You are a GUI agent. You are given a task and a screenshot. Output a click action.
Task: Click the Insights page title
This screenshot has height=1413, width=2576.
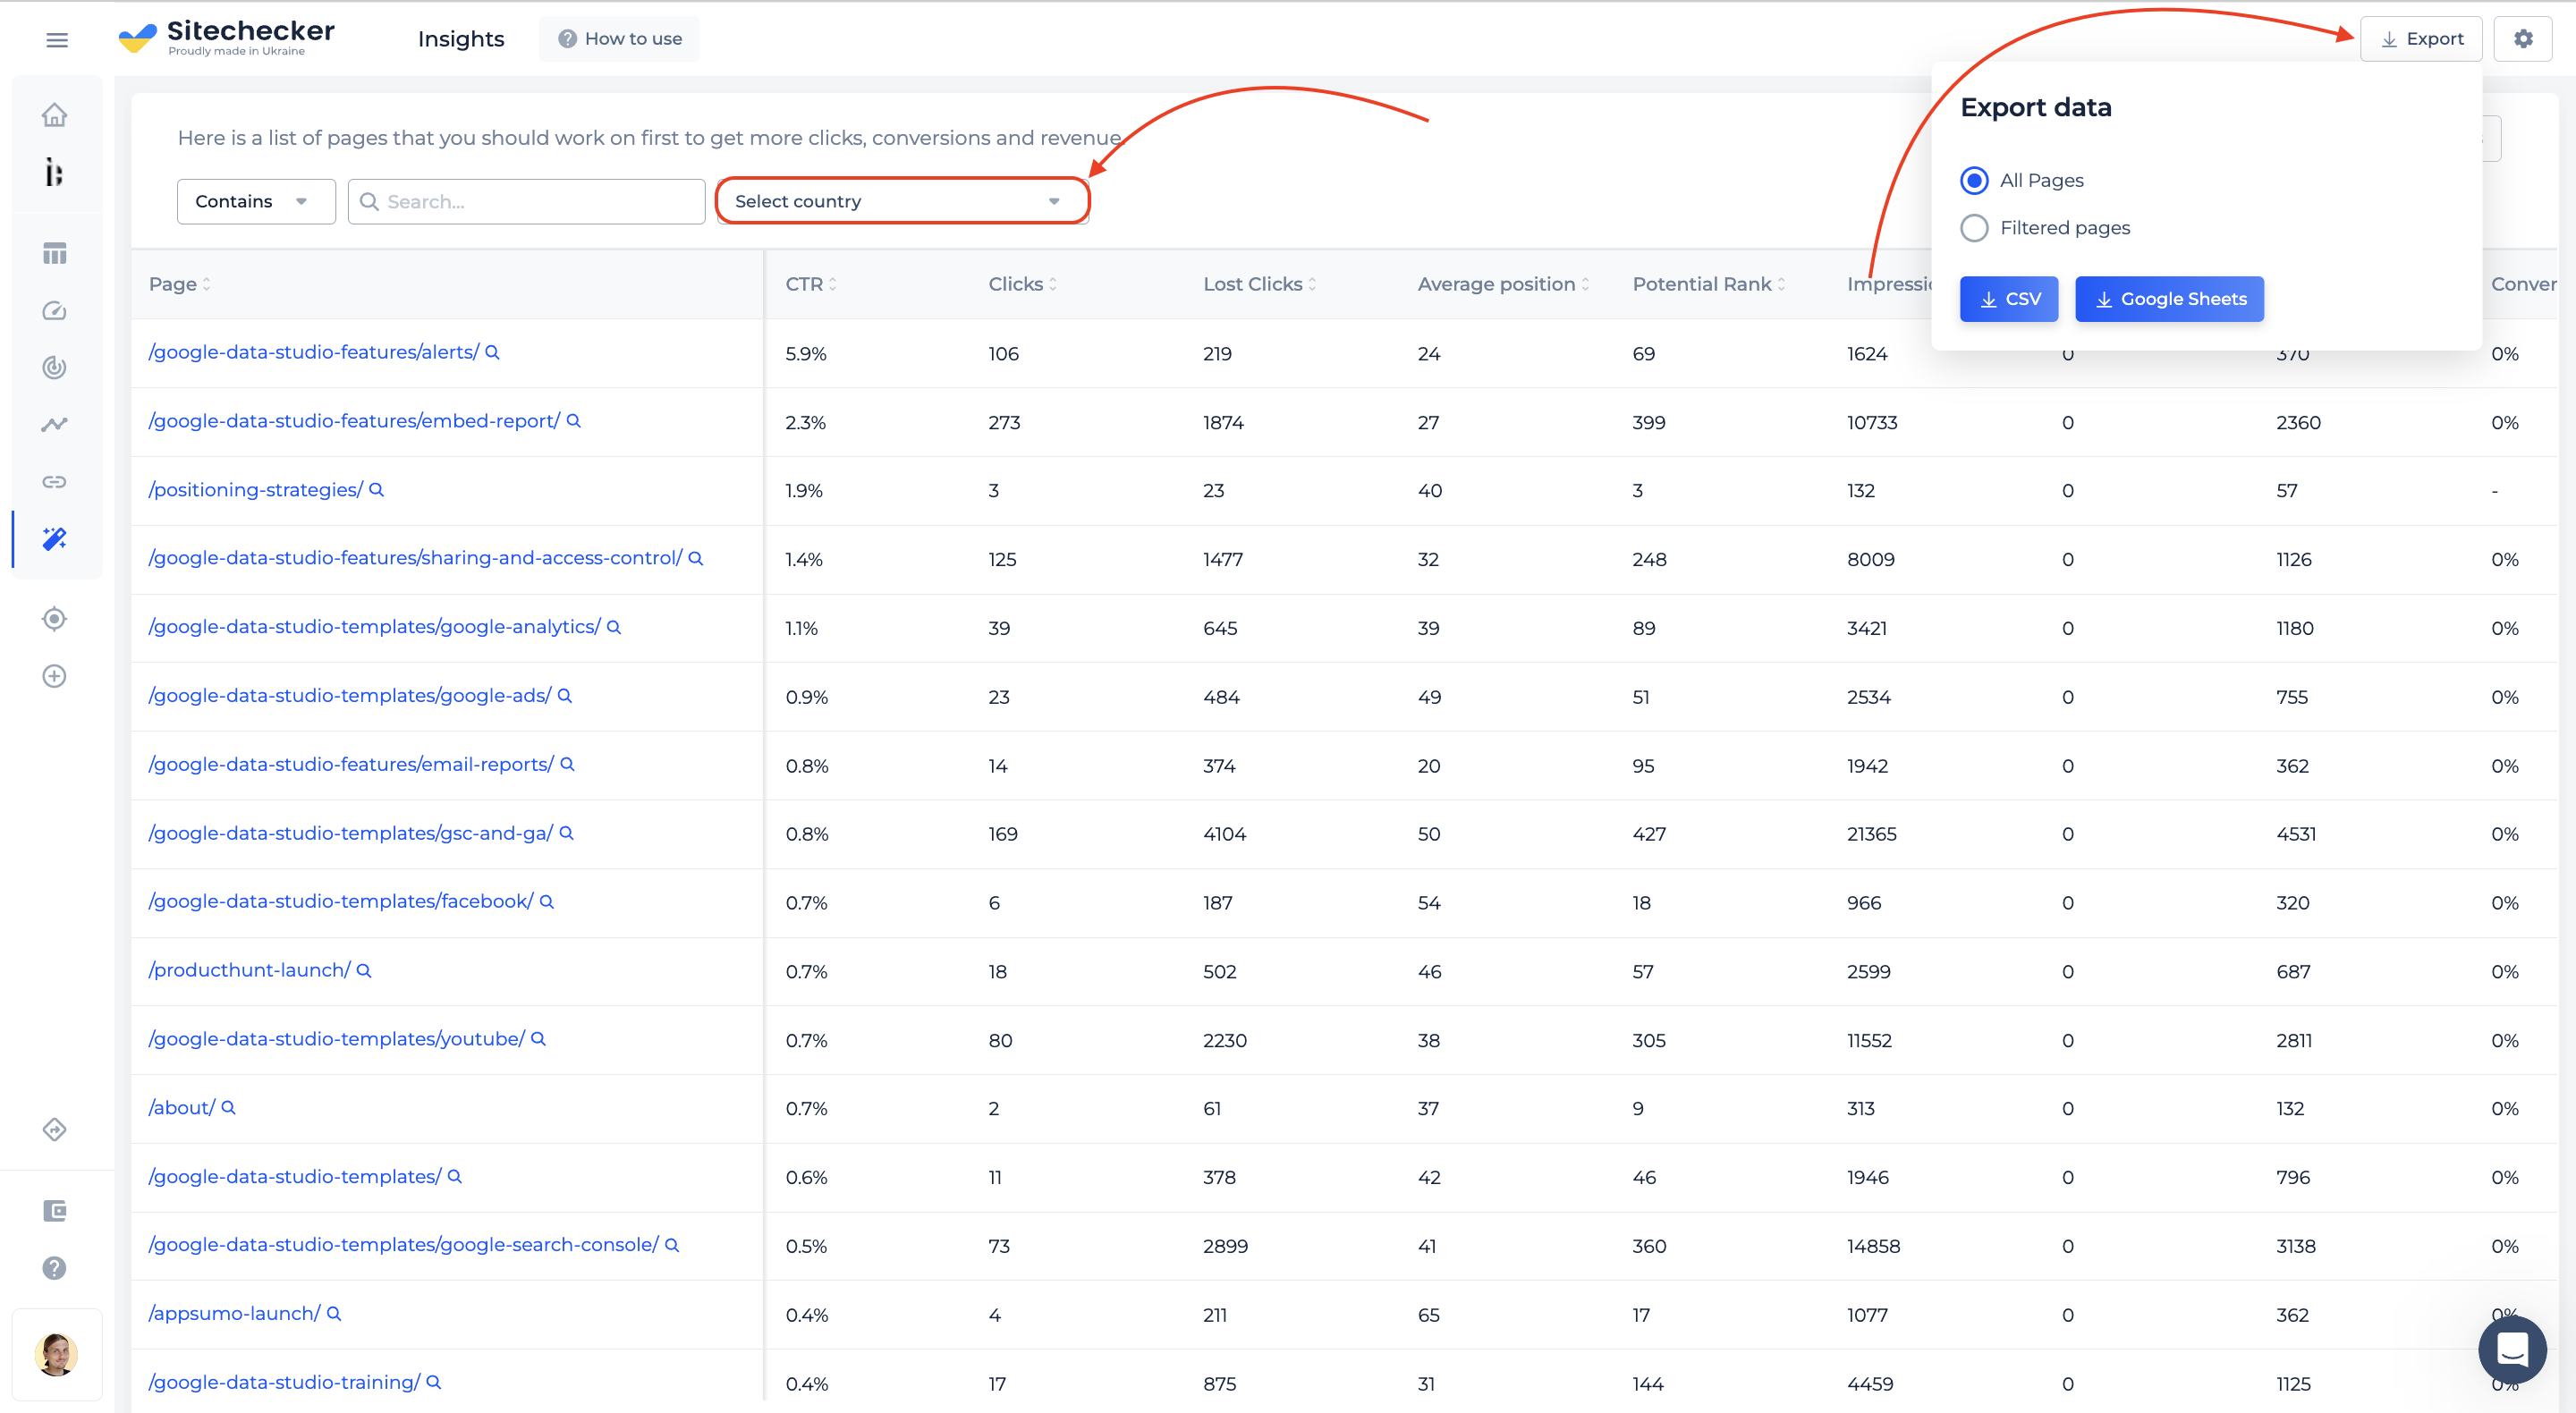click(461, 39)
